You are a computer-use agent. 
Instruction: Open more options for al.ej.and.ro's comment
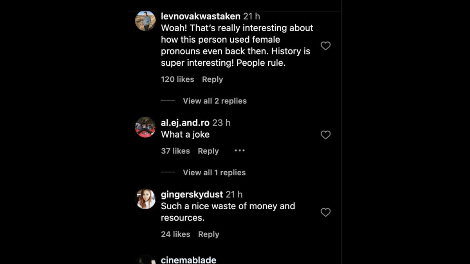click(239, 151)
